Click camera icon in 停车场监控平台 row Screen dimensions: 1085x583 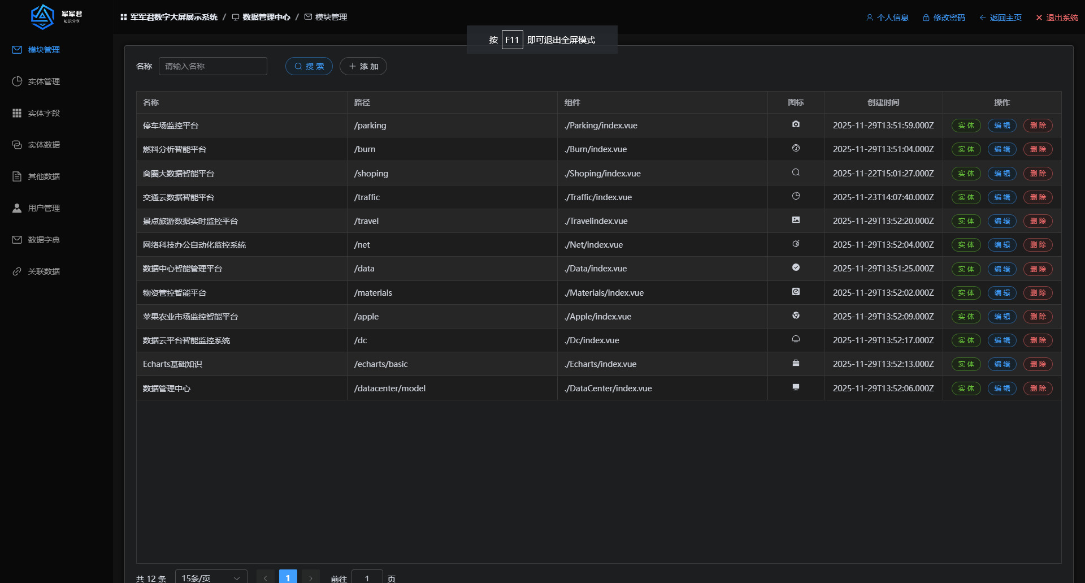pos(796,124)
